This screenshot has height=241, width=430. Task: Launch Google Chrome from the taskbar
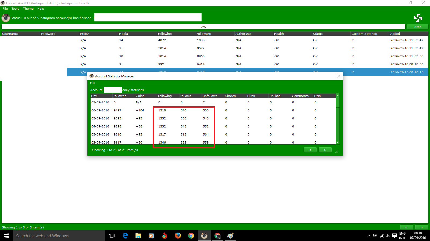click(x=191, y=236)
